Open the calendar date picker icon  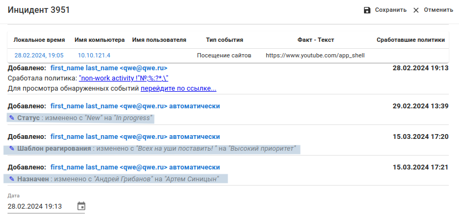click(x=81, y=206)
